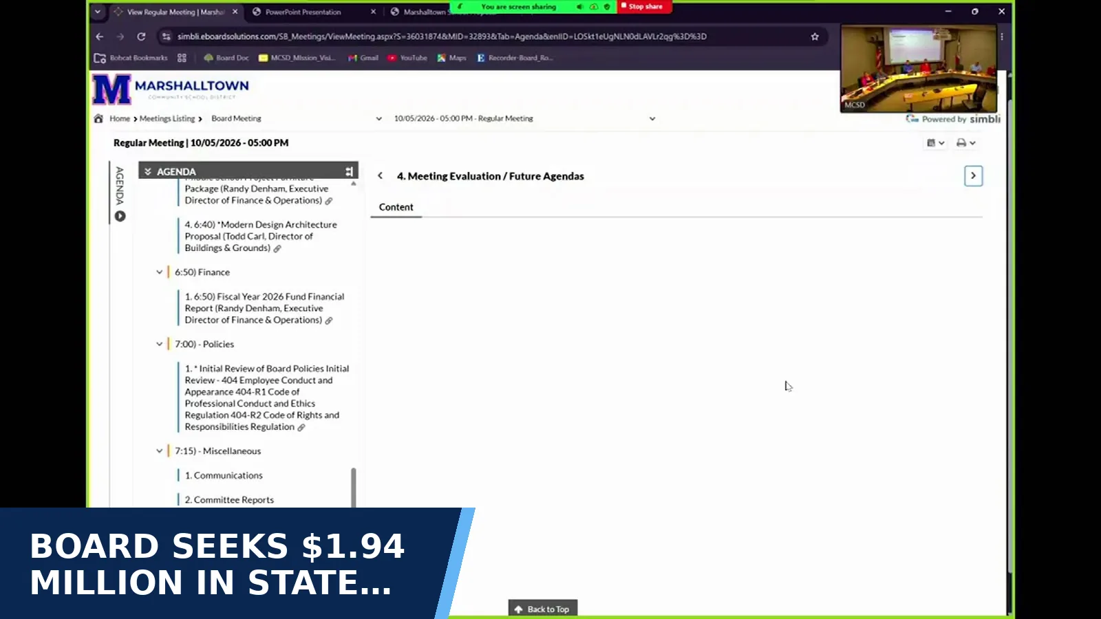Open the Gmail bookmark

(x=363, y=58)
